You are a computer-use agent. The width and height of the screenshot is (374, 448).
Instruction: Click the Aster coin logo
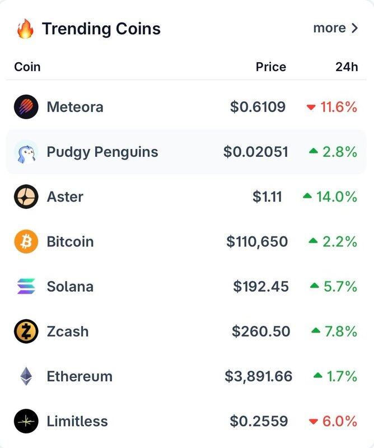coord(26,197)
